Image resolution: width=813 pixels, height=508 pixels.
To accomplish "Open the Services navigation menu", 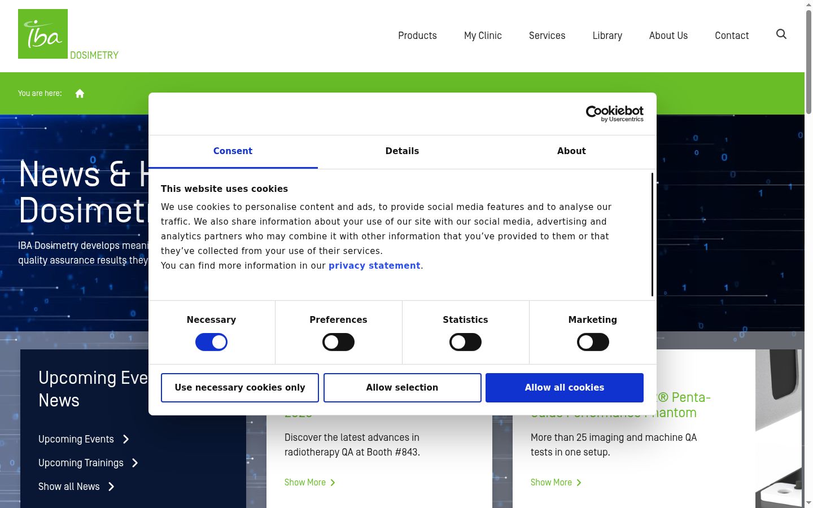I will point(547,36).
